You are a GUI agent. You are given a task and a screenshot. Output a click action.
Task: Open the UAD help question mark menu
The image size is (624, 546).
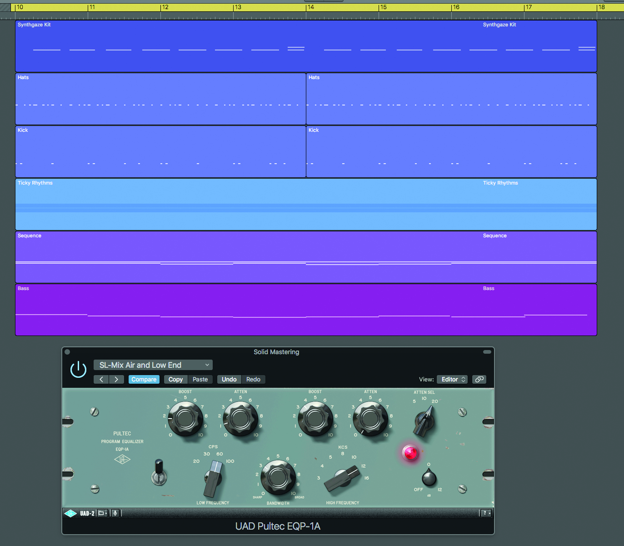click(x=486, y=513)
